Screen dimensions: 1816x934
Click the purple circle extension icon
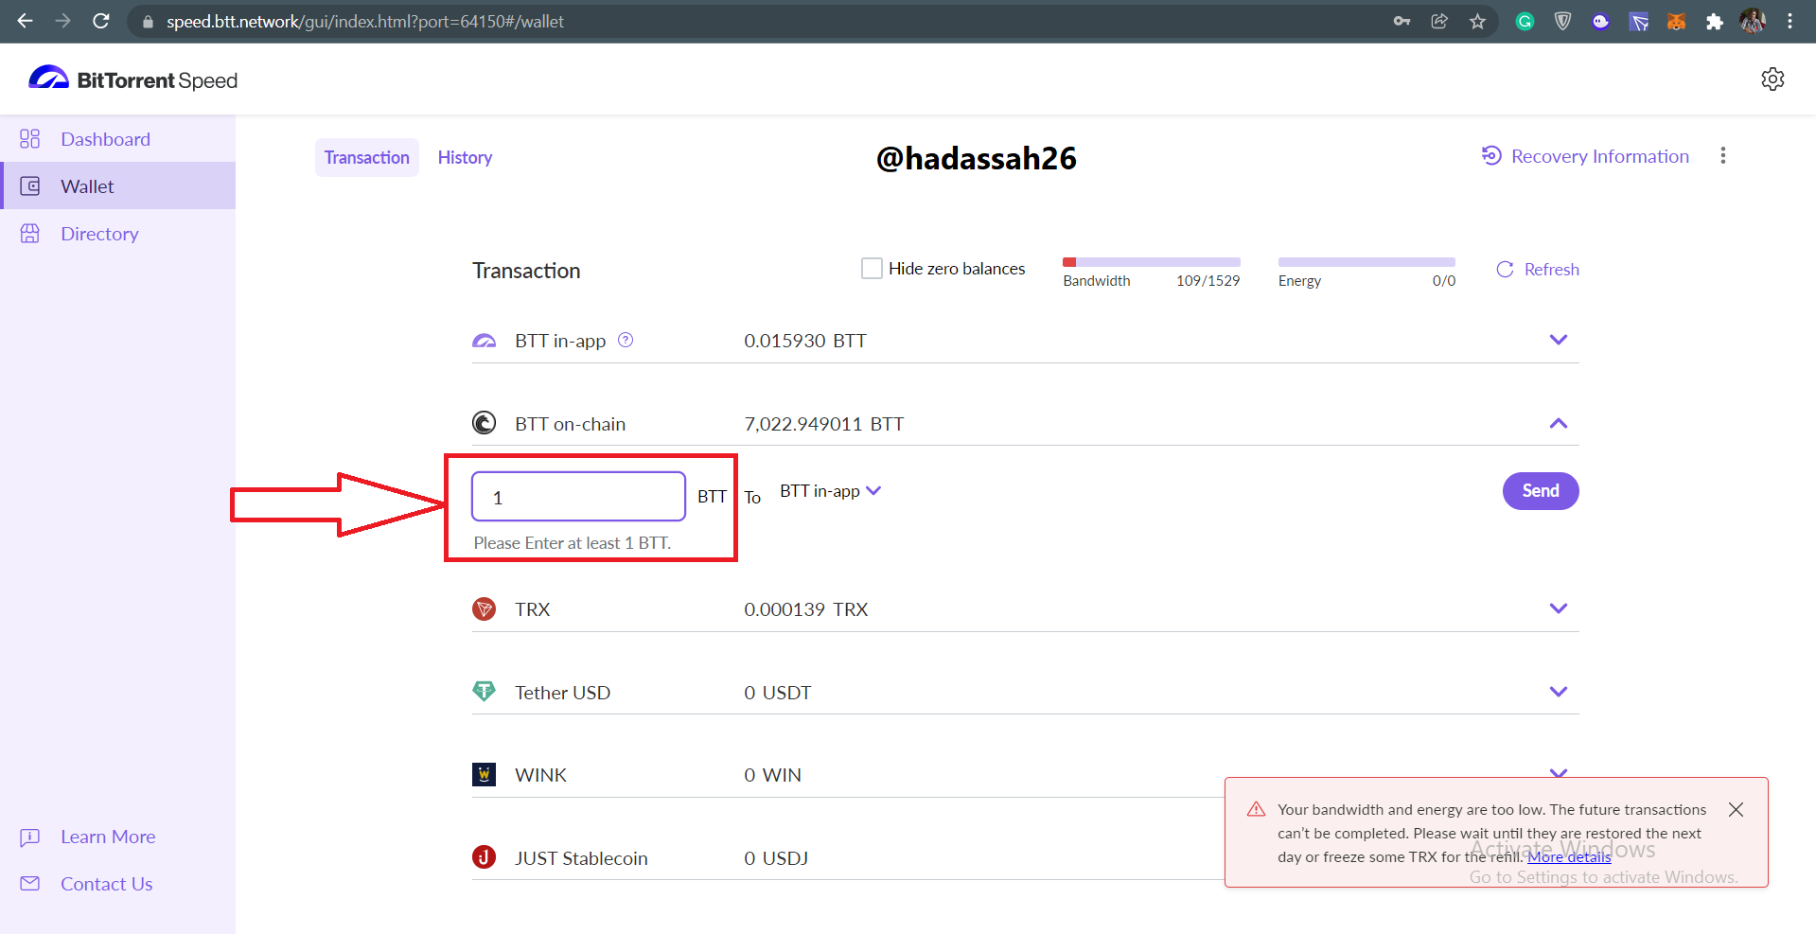(x=1600, y=21)
